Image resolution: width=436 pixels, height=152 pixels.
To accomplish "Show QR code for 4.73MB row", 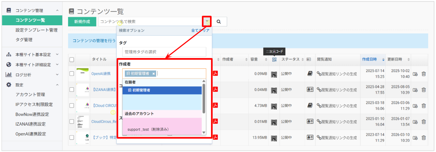I will [x=274, y=106].
